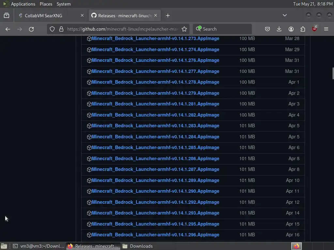Open the Firefox hamburger menu
This screenshot has width=334, height=250.
pyautogui.click(x=326, y=29)
